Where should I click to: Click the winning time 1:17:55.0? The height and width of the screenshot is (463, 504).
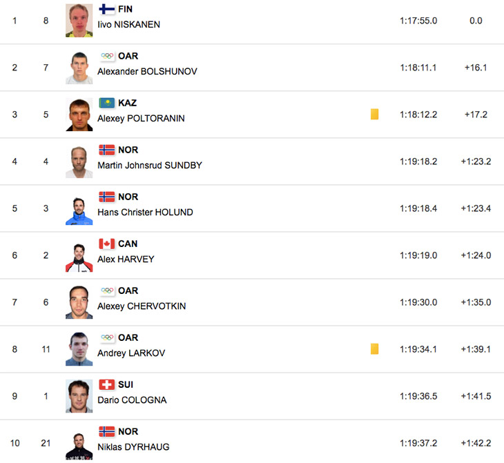coord(418,21)
